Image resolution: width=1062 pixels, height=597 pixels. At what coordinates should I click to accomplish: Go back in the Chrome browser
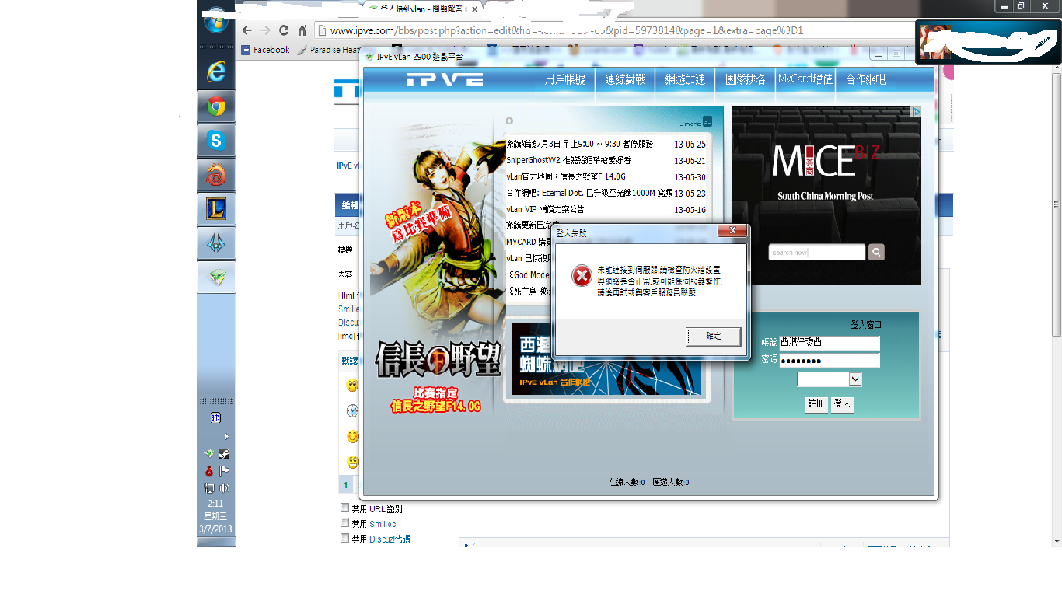point(247,30)
